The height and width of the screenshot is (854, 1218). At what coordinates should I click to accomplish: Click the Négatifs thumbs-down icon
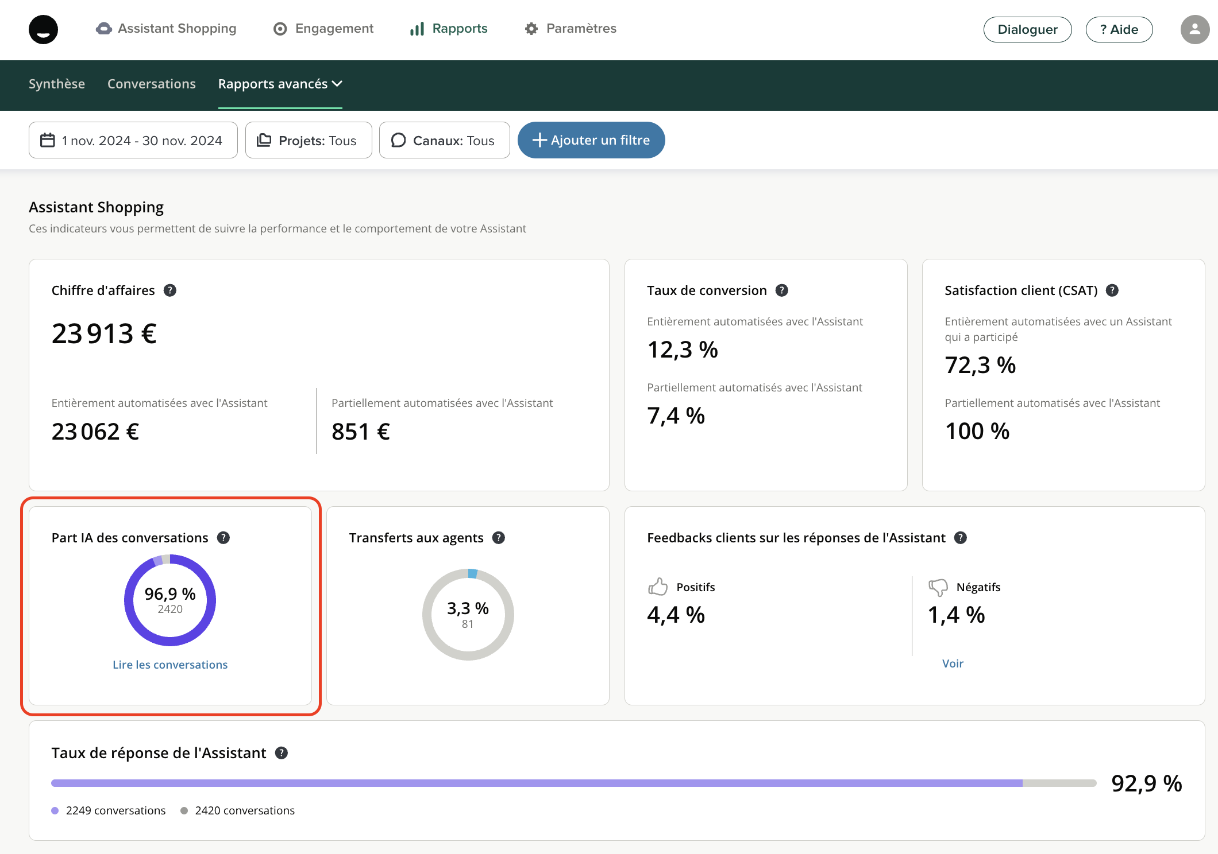coord(938,587)
